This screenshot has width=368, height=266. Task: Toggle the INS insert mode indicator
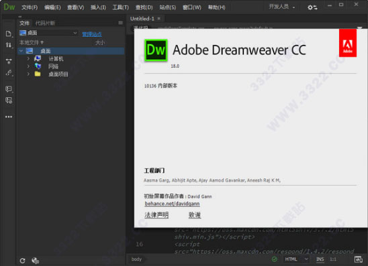coord(320,259)
